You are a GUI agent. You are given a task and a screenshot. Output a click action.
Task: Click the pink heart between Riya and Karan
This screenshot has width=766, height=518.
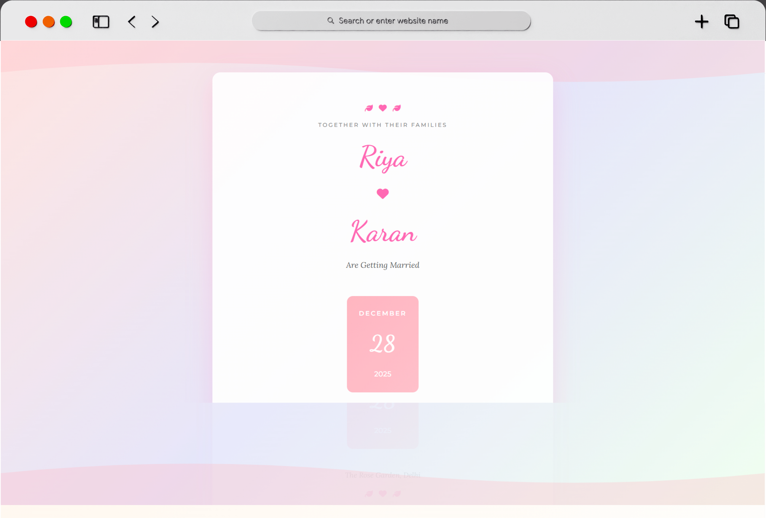click(x=382, y=194)
